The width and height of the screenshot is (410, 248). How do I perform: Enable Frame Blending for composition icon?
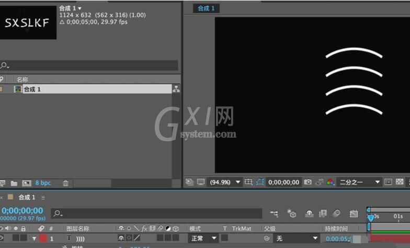[x=323, y=213]
